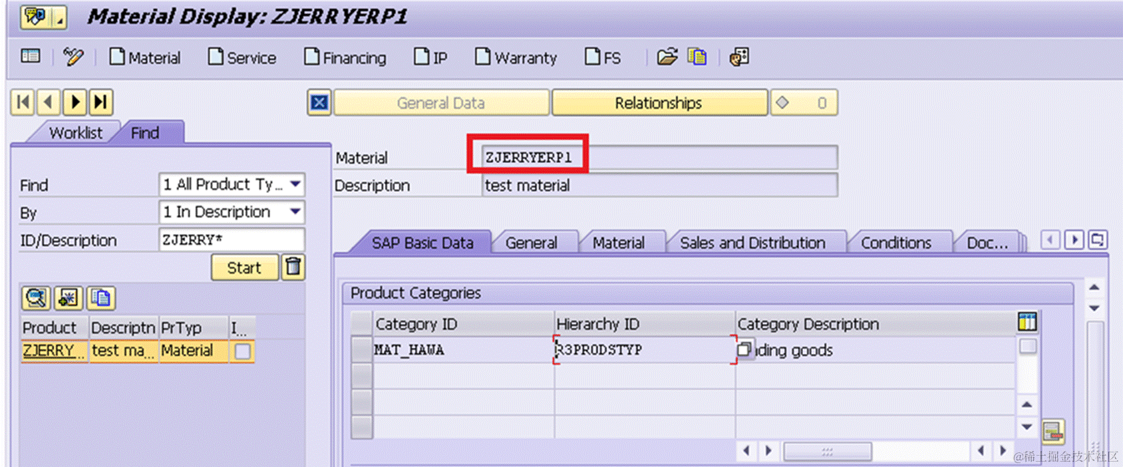Click the settings icon after copy icon

coord(739,57)
